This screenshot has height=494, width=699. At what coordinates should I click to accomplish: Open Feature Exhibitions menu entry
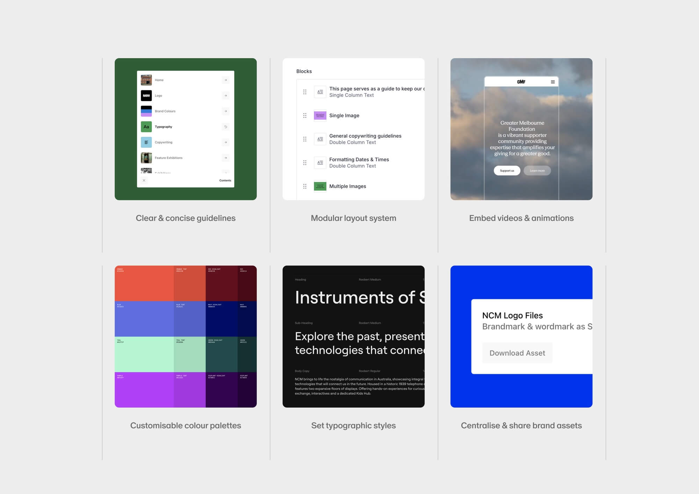click(185, 158)
